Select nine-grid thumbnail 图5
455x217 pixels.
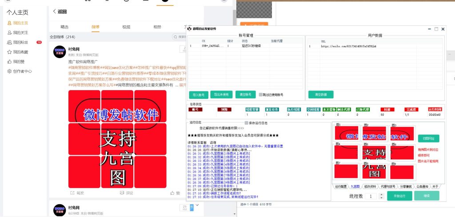click(374, 152)
